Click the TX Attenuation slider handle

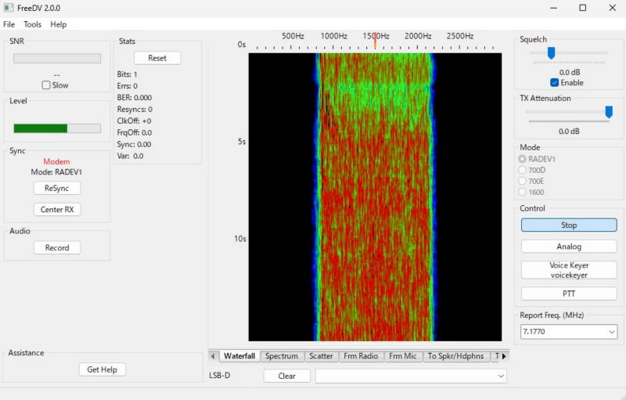point(609,112)
